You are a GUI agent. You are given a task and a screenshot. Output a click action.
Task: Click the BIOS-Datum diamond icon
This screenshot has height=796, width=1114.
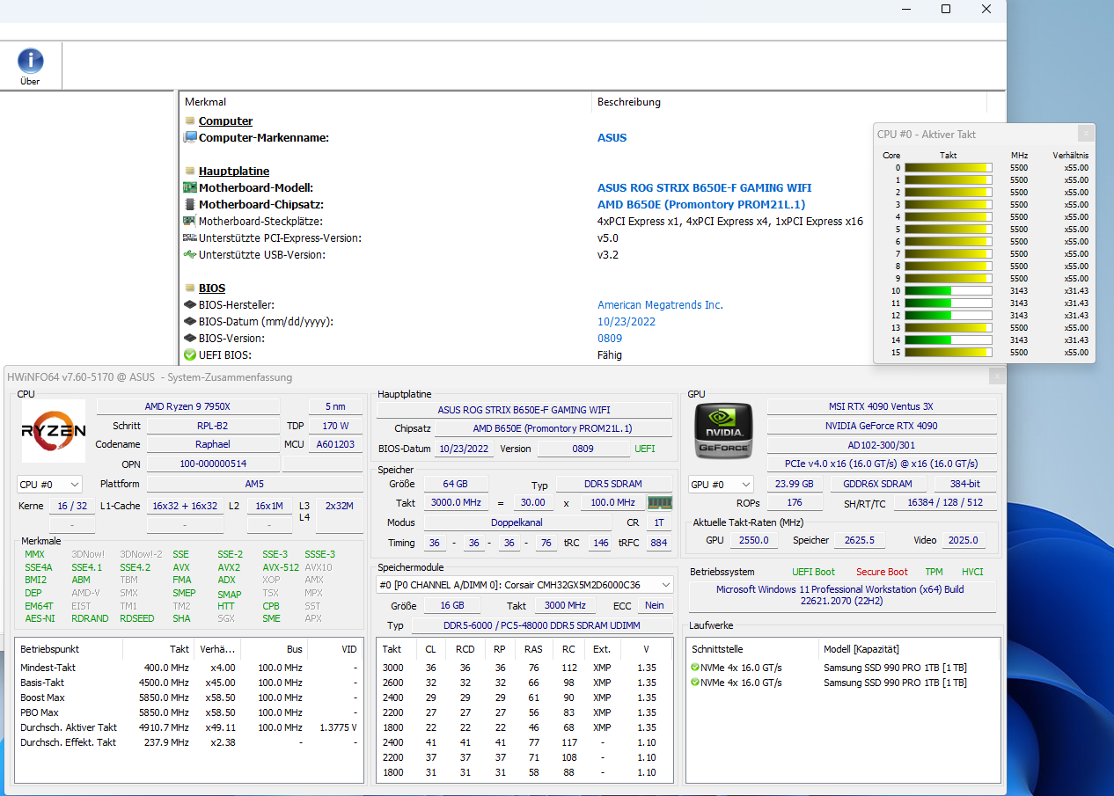189,322
